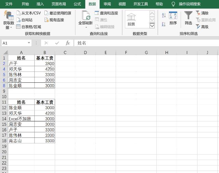Select cell Excel不加班 in row 14
The image size is (219, 173).
pos(21,119)
